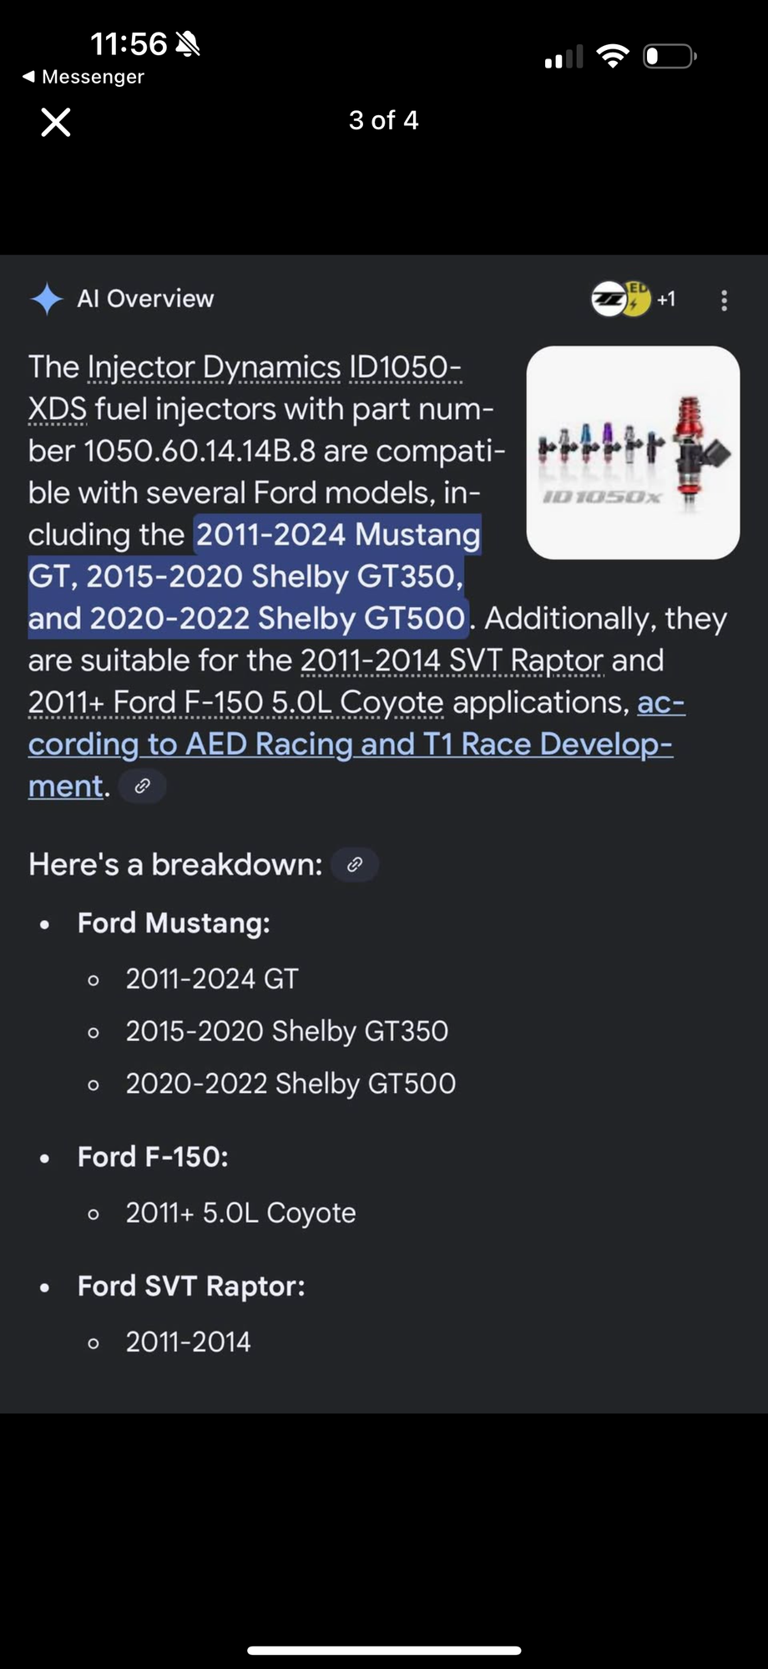Open the "2011-2014 SVT Raptor" link

pyautogui.click(x=451, y=660)
